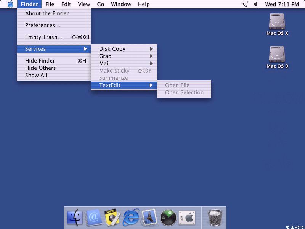Open the Sherlock www dock icon
Image resolution: width=305 pixels, height=229 pixels.
[x=112, y=218]
